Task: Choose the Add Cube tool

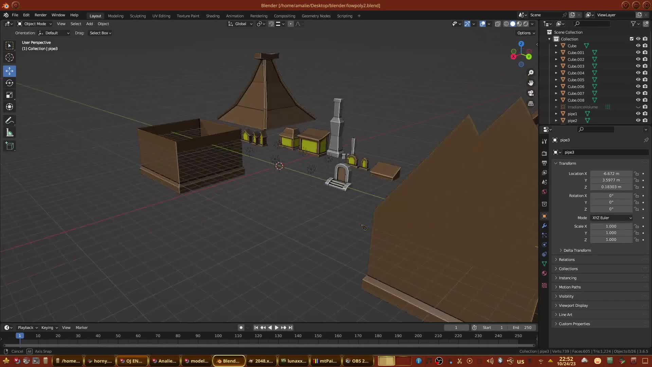Action: point(10,146)
